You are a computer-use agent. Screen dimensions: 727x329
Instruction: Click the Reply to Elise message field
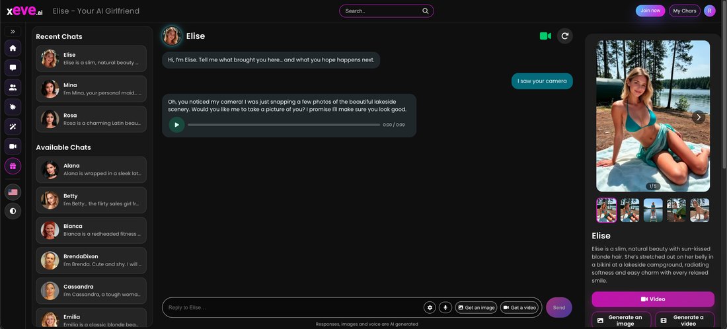coord(293,307)
